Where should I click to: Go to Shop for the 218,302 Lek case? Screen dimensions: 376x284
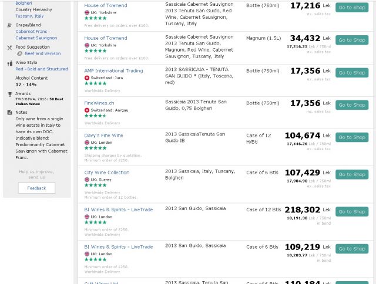[352, 212]
